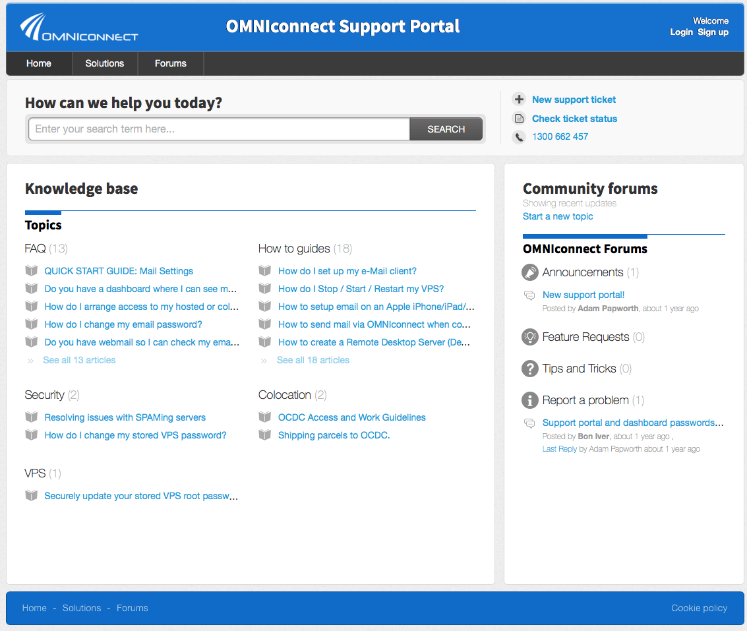747x631 pixels.
Task: Open Support portal and dashboard passwords post
Action: 633,423
